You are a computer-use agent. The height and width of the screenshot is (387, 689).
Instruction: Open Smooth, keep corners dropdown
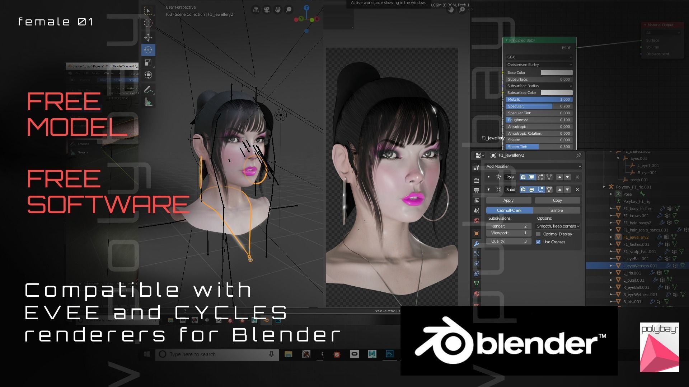pos(558,226)
